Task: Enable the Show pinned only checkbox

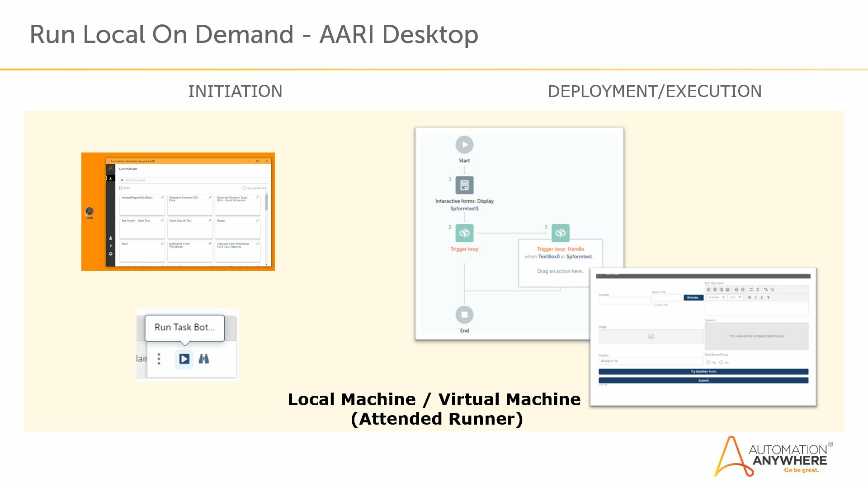Action: point(244,188)
